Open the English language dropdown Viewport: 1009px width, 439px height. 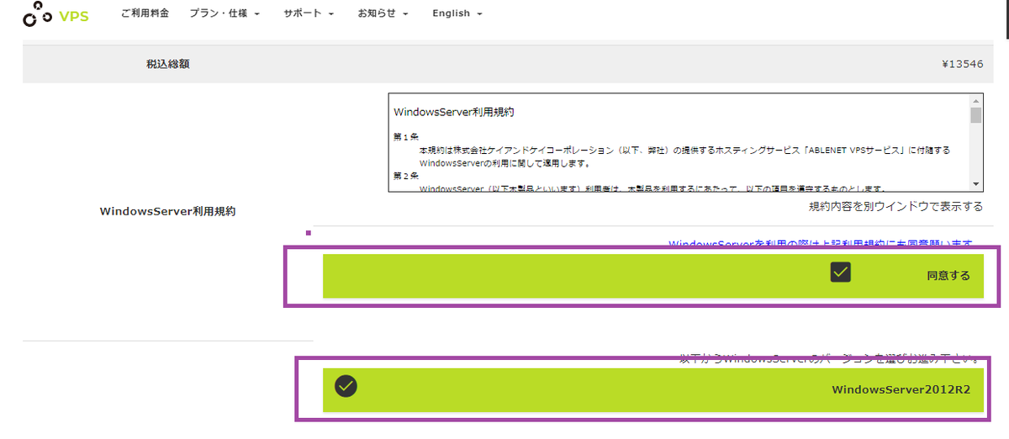coord(457,13)
